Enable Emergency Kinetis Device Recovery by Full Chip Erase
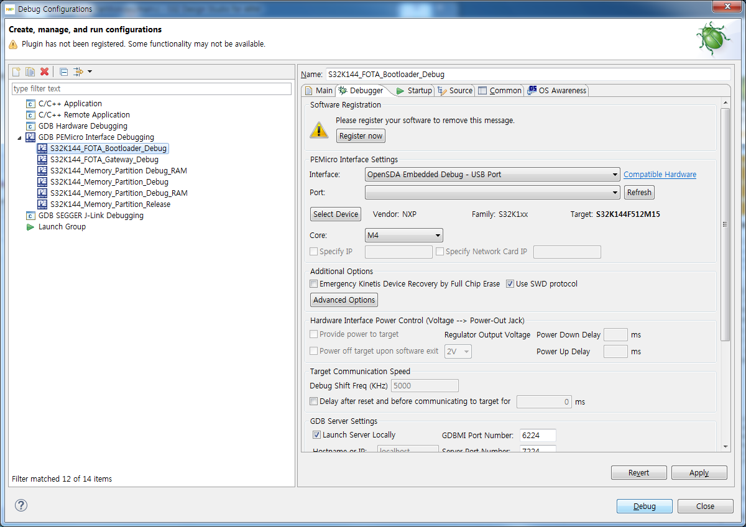746x527 pixels. coord(314,283)
